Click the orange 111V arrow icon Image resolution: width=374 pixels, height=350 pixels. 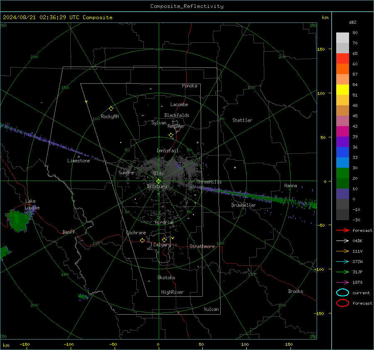point(342,251)
